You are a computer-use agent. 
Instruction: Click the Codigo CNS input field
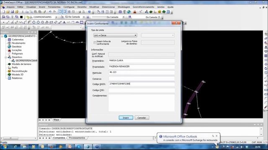142,90
